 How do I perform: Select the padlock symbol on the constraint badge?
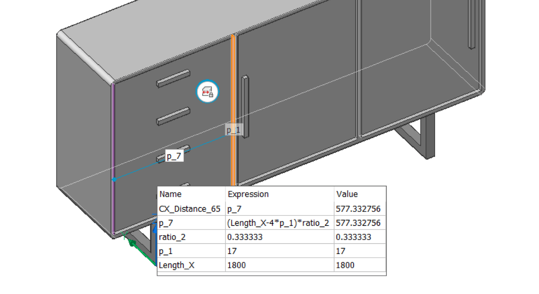pyautogui.click(x=211, y=95)
